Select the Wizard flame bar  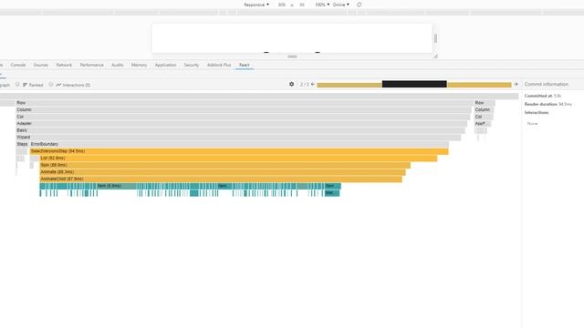[x=238, y=138]
